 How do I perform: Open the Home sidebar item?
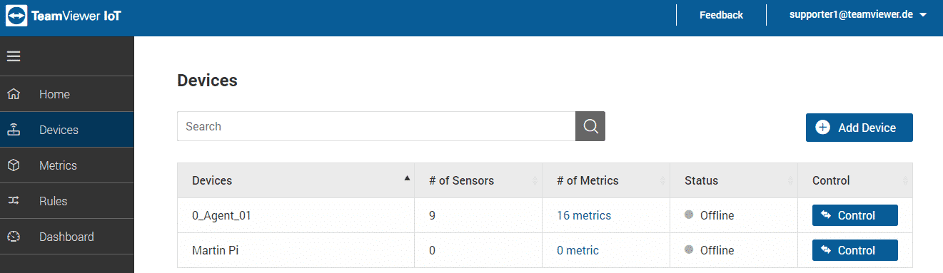point(67,94)
